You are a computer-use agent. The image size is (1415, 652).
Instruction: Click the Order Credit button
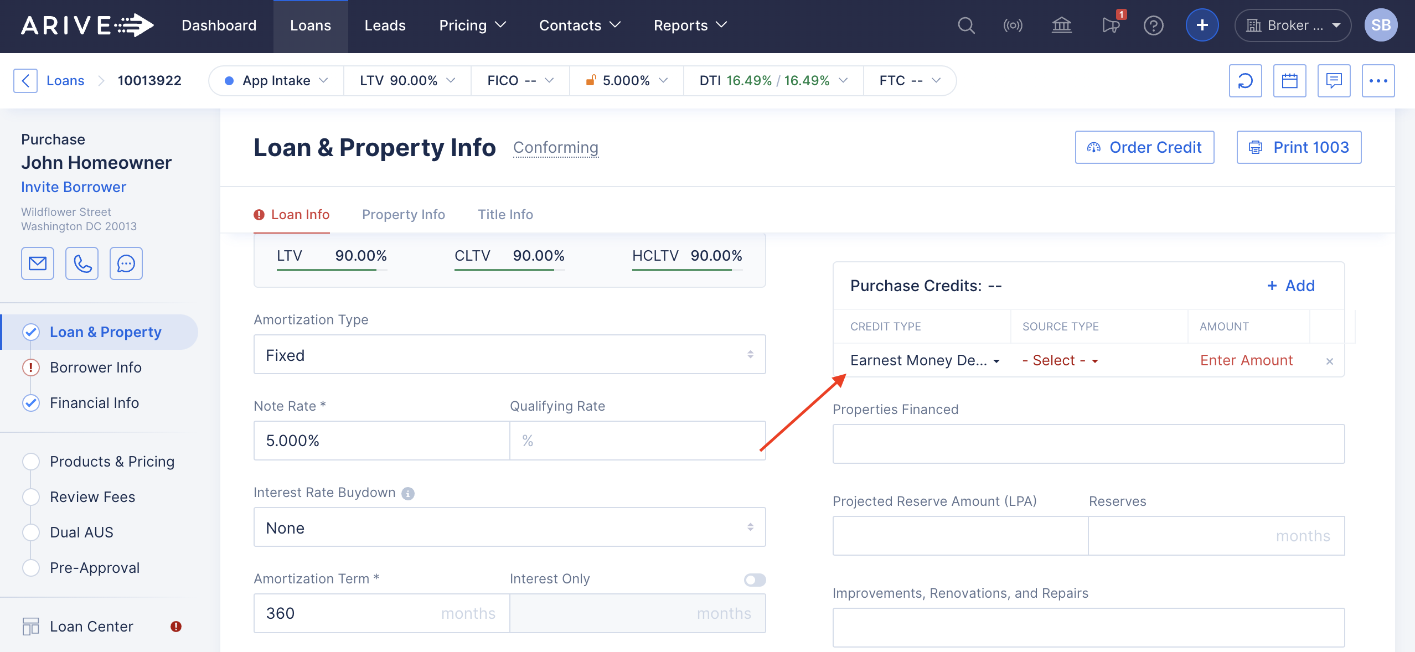(x=1144, y=147)
